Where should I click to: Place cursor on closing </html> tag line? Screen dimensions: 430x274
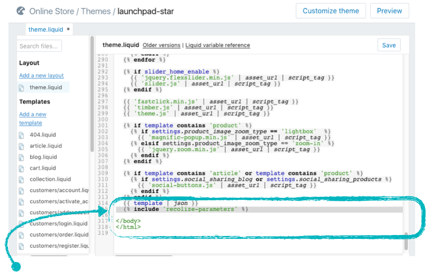pos(129,227)
